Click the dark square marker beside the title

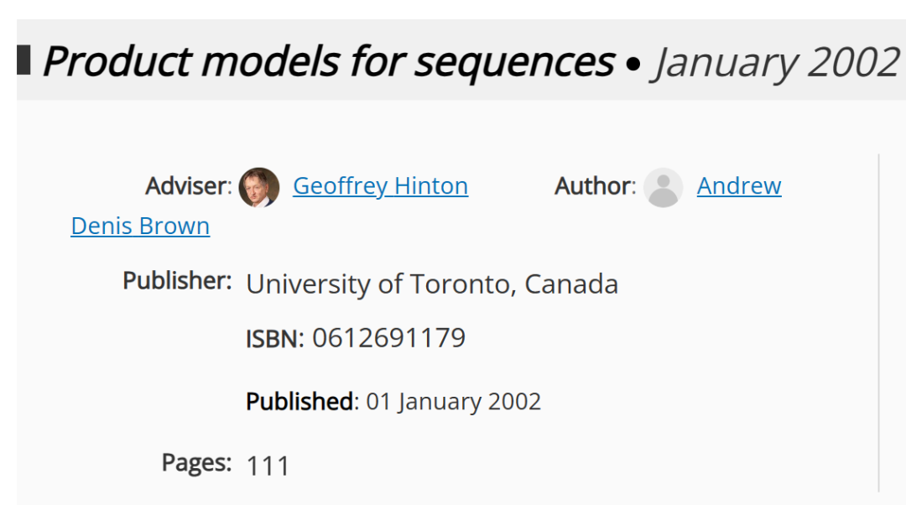23,60
